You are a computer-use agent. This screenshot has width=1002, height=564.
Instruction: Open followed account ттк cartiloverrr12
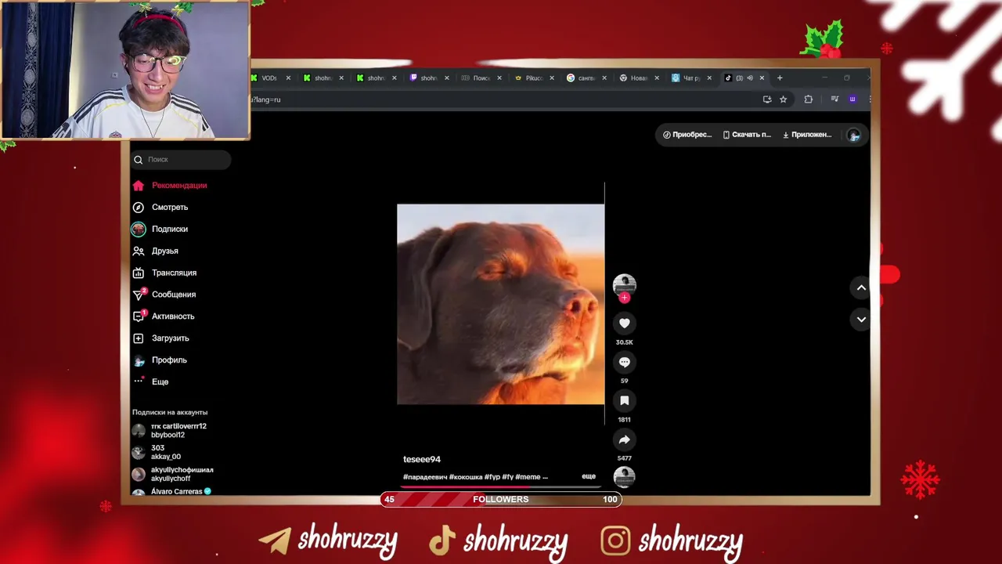pos(171,430)
